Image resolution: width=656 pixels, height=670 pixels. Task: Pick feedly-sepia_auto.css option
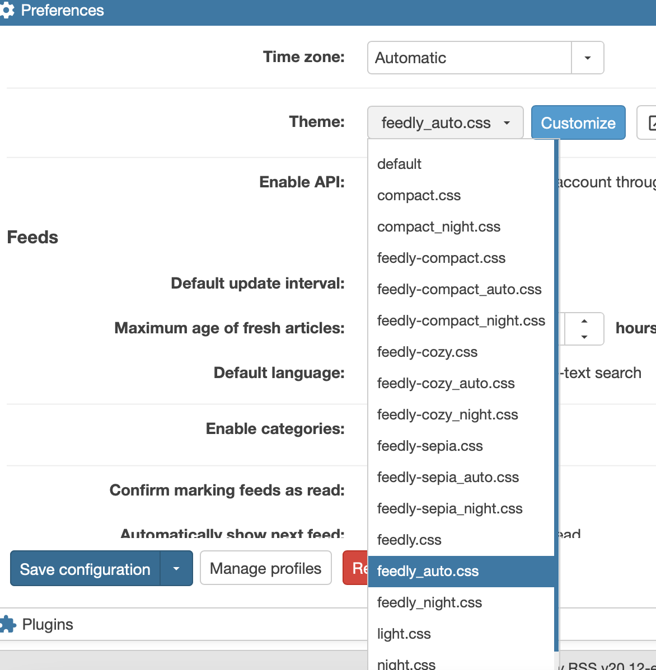(461, 477)
